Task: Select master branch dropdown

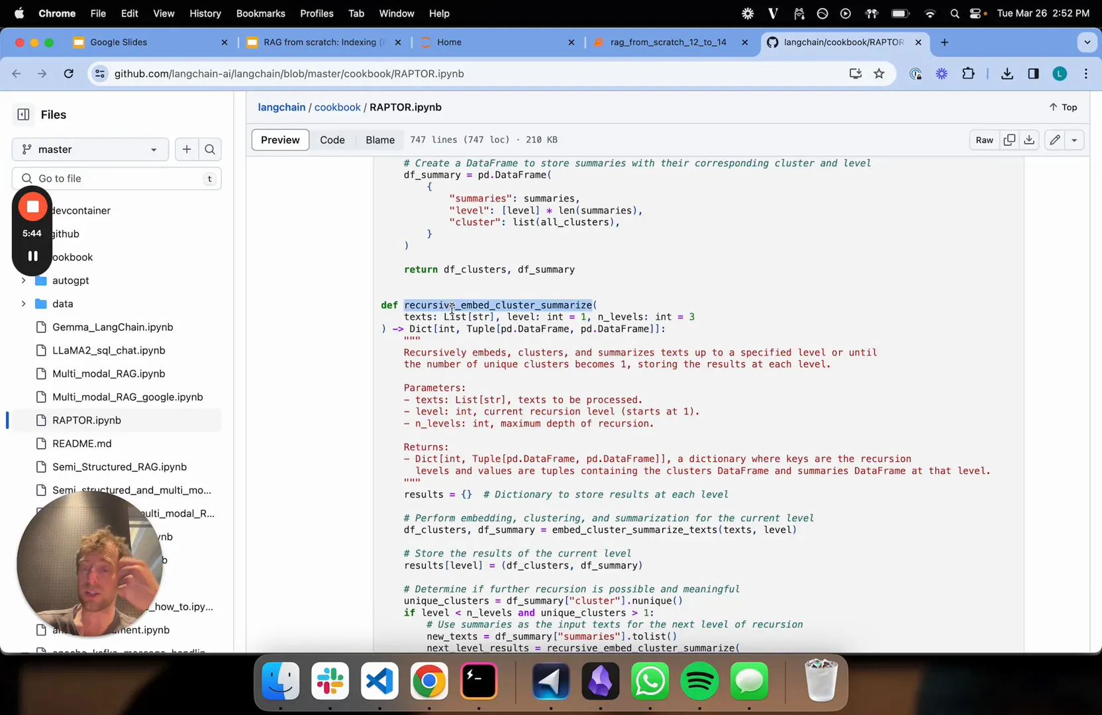Action: click(x=90, y=150)
